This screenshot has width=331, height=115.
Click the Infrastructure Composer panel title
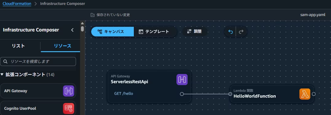[31, 30]
